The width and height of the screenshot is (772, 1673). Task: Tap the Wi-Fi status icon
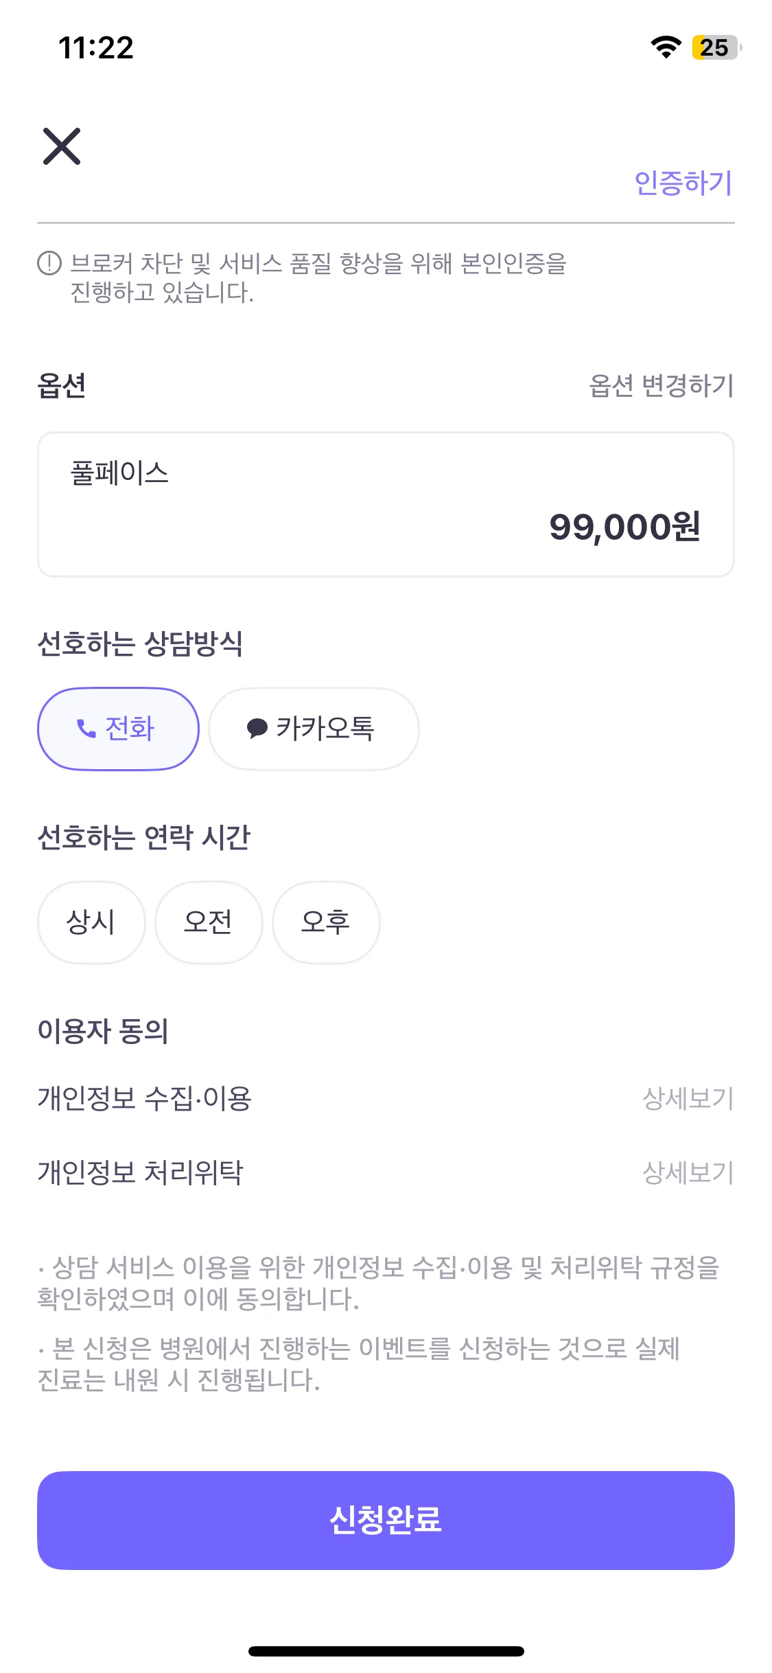(665, 47)
